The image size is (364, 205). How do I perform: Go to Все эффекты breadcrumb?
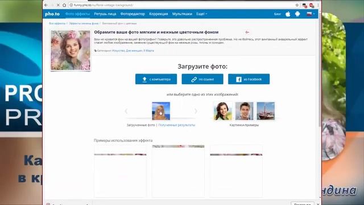[x=57, y=23]
